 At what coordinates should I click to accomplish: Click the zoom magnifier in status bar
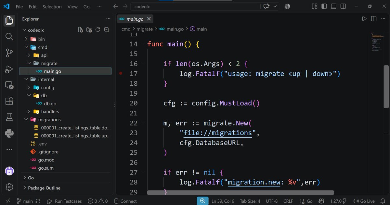(x=202, y=201)
